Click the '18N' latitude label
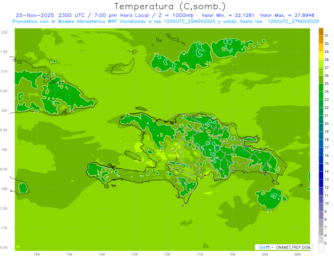This screenshot has width=334, height=258. (4, 189)
